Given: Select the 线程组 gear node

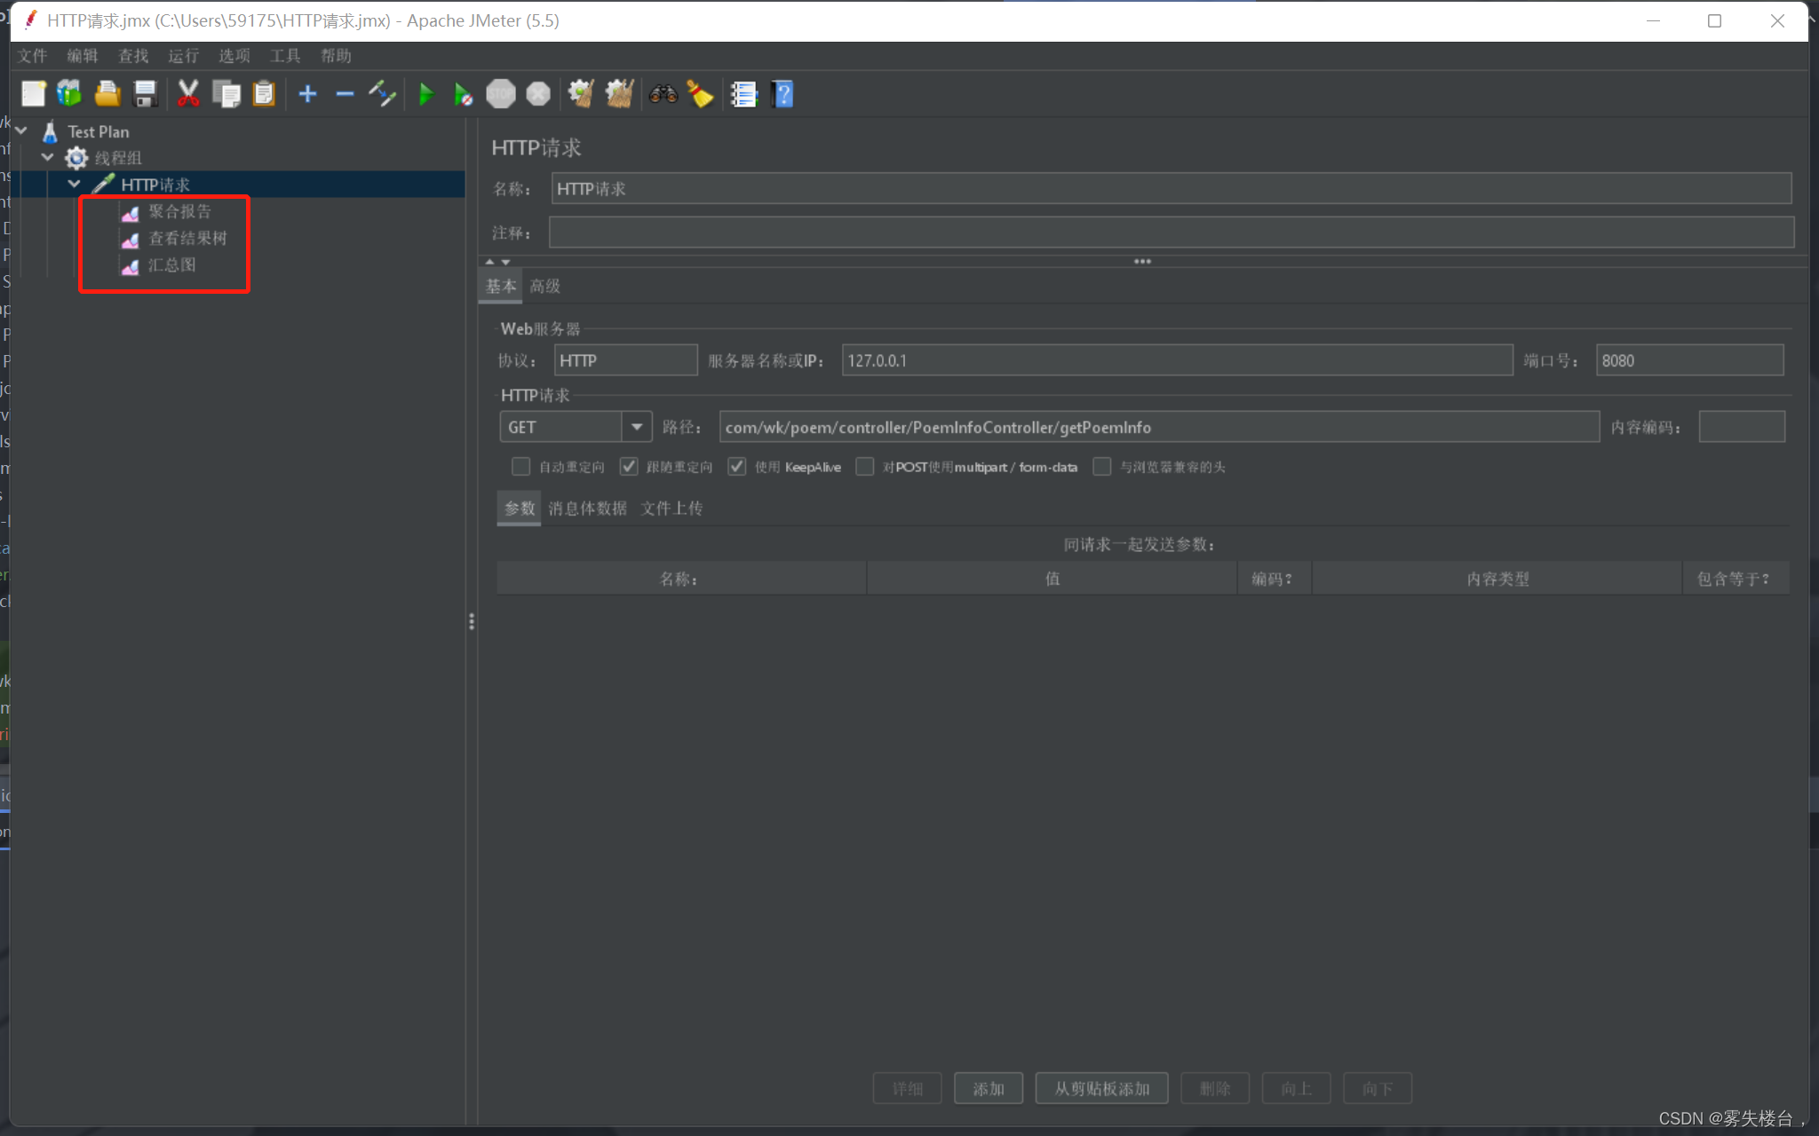Looking at the screenshot, I should 117,158.
